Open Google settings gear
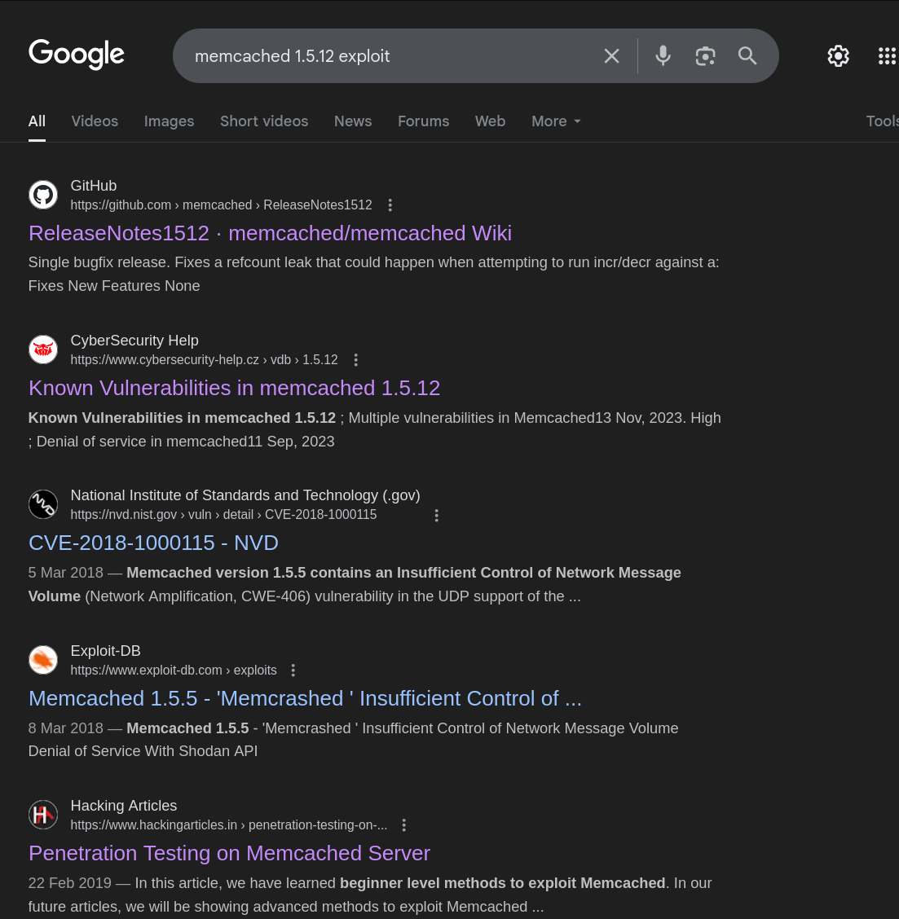 (838, 55)
